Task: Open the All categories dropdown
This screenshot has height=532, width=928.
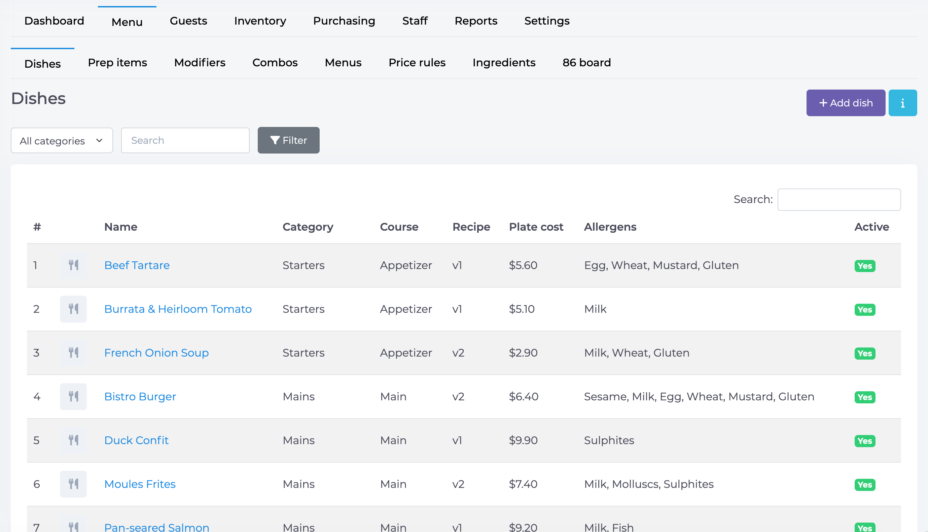Action: point(62,141)
